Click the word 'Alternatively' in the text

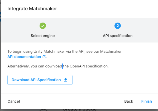tap(18, 66)
